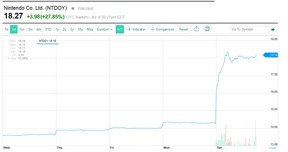This screenshot has height=152, width=288.
Task: Click the 13.00 price axis label
Action: pos(274,144)
